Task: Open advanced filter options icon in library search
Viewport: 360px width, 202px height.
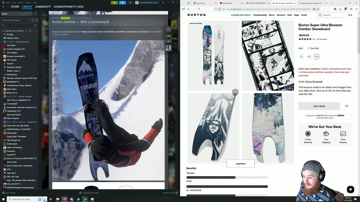Action: coord(35,26)
